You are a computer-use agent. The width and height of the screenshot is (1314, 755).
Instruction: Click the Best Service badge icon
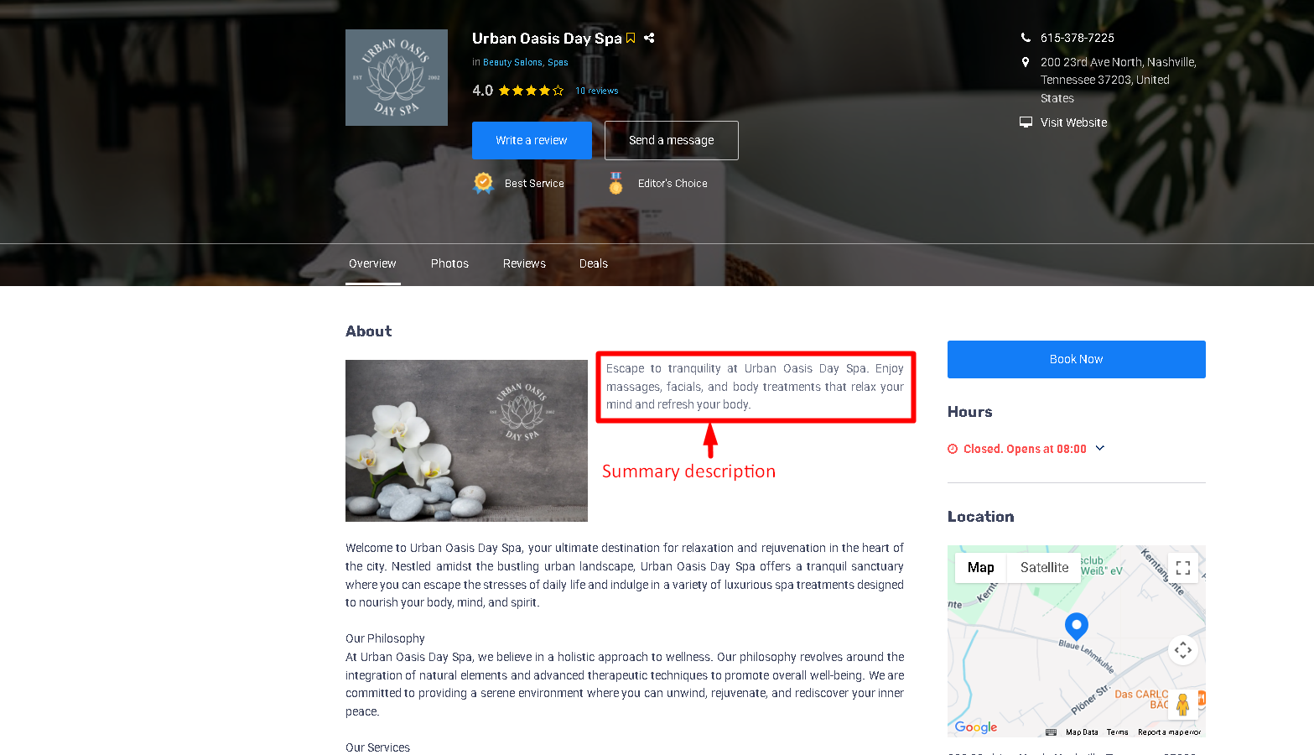[x=484, y=183]
